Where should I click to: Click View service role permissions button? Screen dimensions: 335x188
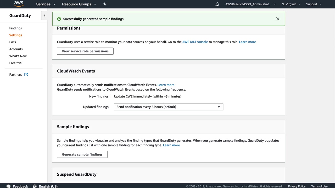coord(85,51)
